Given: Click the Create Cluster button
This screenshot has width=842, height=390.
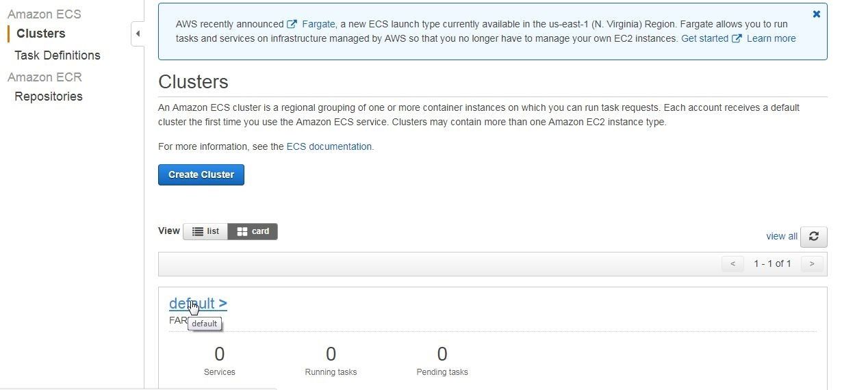Looking at the screenshot, I should coord(201,174).
